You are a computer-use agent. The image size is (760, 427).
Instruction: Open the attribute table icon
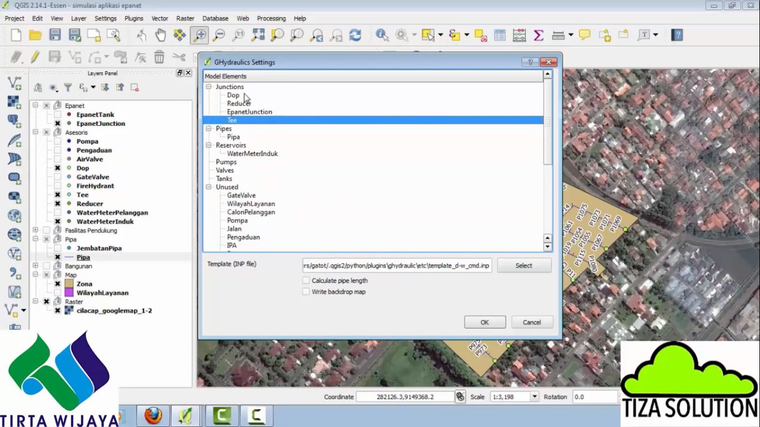pyautogui.click(x=500, y=35)
